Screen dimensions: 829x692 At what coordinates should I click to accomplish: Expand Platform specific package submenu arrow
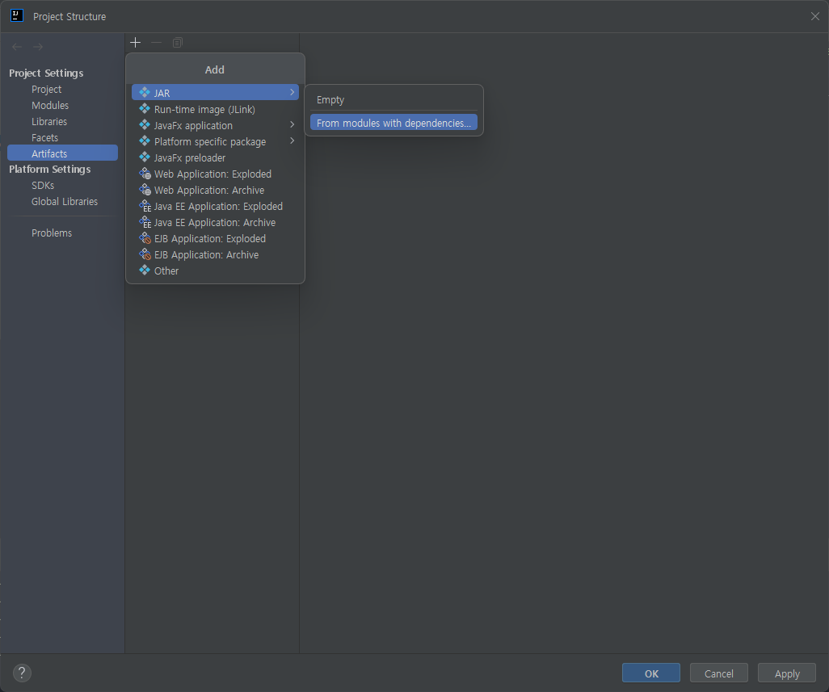point(292,141)
